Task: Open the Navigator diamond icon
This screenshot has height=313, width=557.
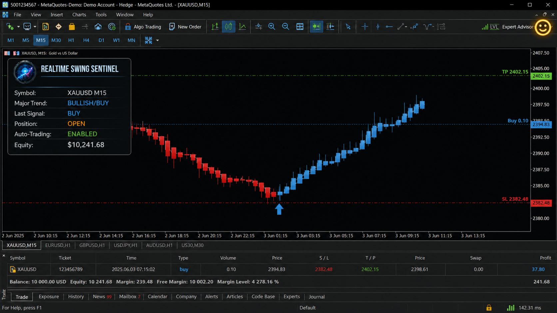Action: pyautogui.click(x=59, y=27)
